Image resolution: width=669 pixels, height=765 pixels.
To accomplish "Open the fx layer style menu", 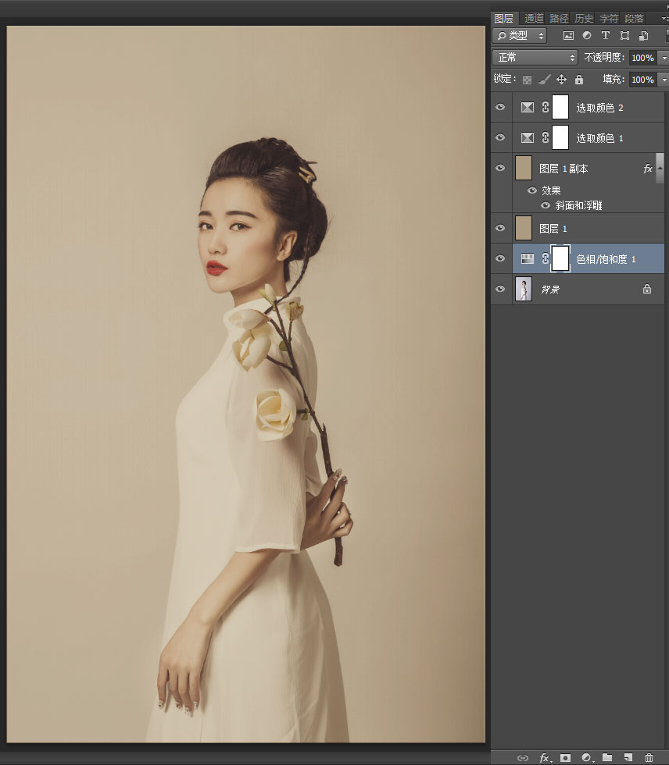I will click(x=545, y=758).
